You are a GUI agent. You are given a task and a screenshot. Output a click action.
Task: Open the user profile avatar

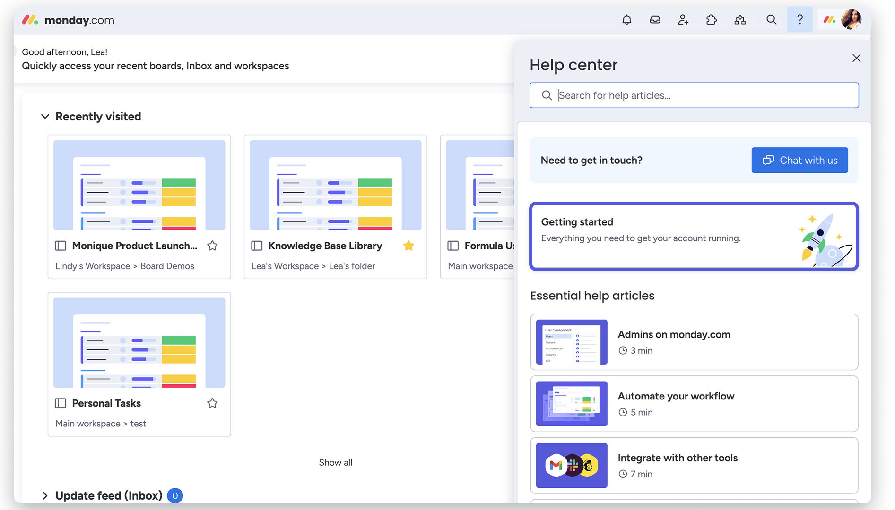point(851,20)
